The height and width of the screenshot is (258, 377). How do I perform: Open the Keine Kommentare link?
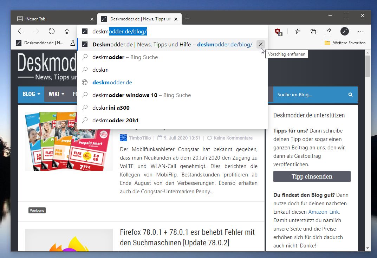coord(233,138)
